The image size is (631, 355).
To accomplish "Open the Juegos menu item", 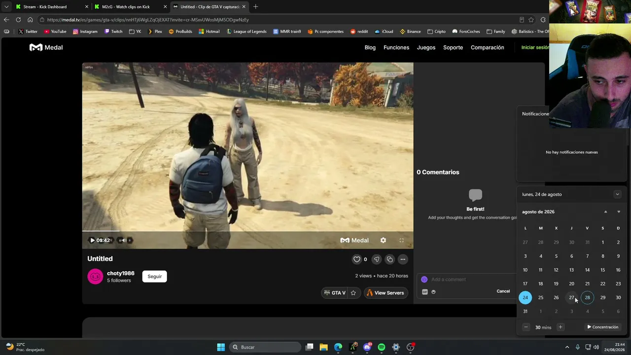I will (426, 47).
